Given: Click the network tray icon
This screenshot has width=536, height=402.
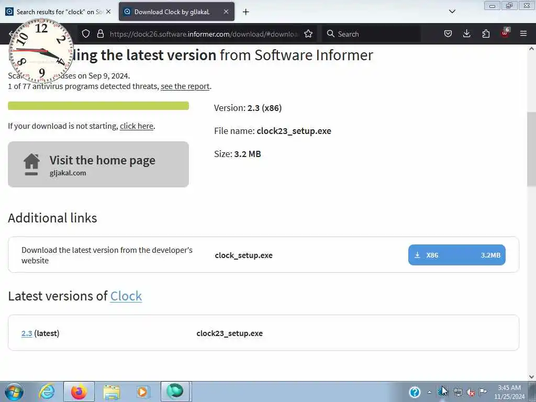Looking at the screenshot, I should tap(457, 392).
